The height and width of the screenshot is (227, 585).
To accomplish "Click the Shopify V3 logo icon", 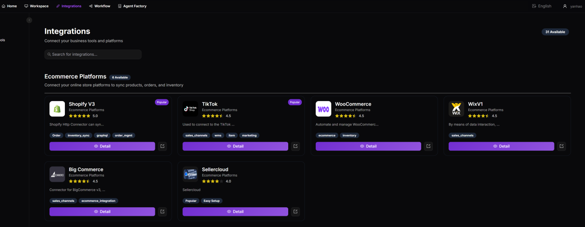I will point(57,109).
